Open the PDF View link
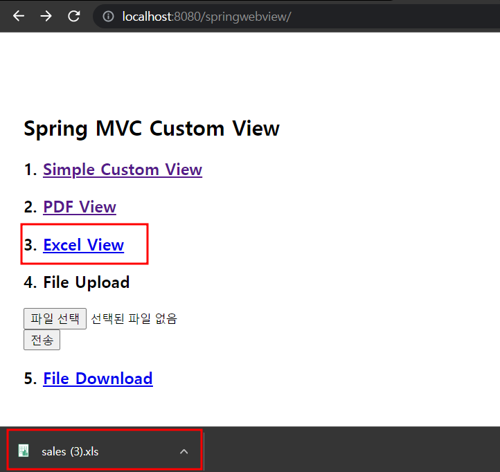The width and height of the screenshot is (500, 472). click(x=80, y=207)
